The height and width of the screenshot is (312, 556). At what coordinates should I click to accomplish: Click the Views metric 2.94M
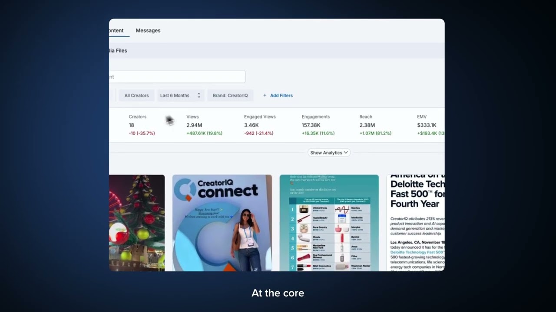pos(194,125)
